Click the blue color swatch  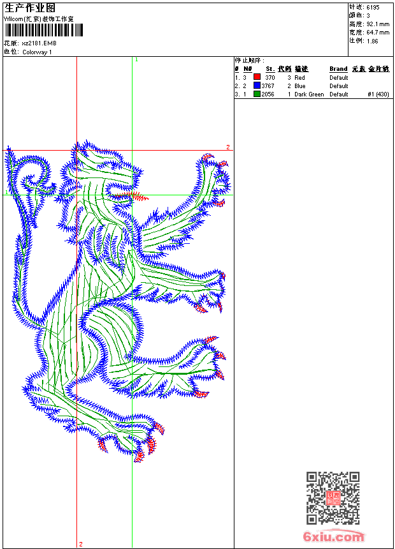point(257,86)
